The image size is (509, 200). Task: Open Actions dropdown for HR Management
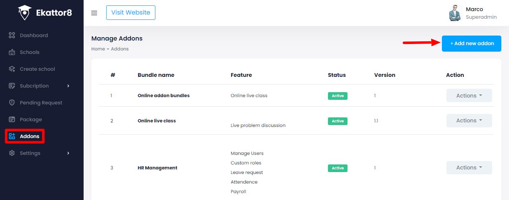point(469,167)
